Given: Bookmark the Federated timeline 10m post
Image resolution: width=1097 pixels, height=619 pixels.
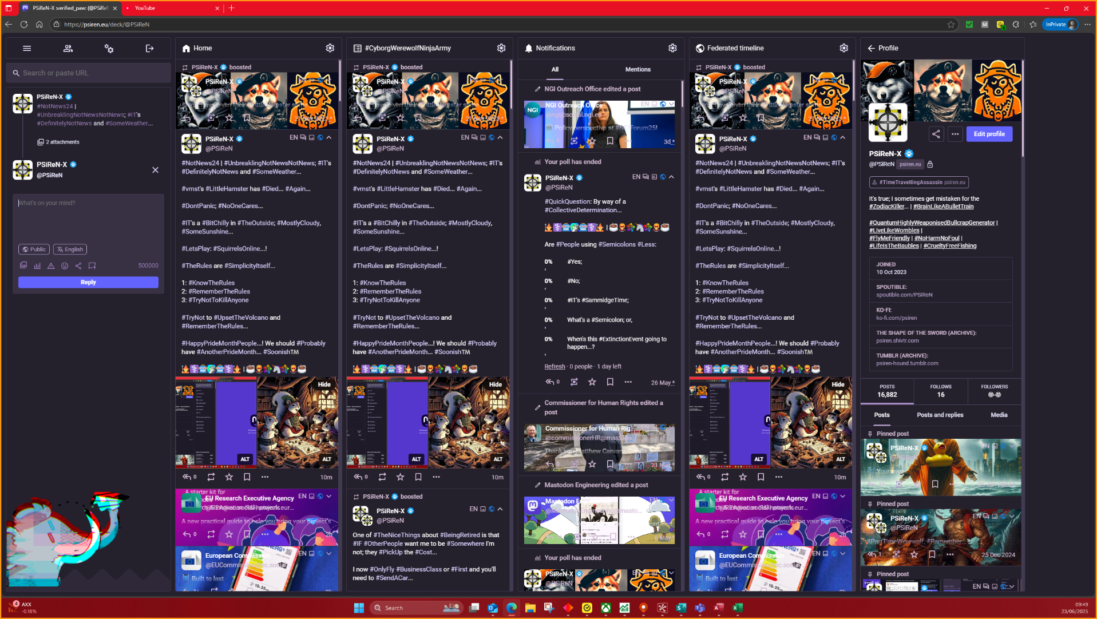Looking at the screenshot, I should tap(761, 477).
